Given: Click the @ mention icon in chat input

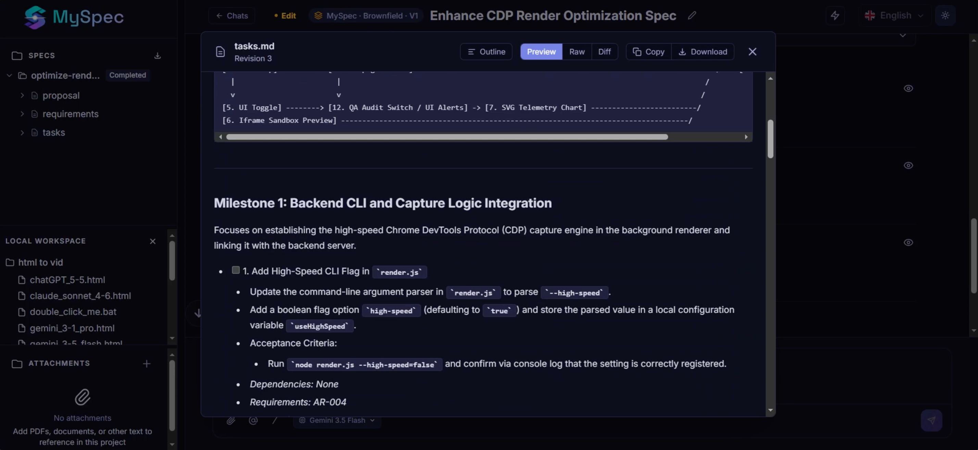Looking at the screenshot, I should click(253, 421).
